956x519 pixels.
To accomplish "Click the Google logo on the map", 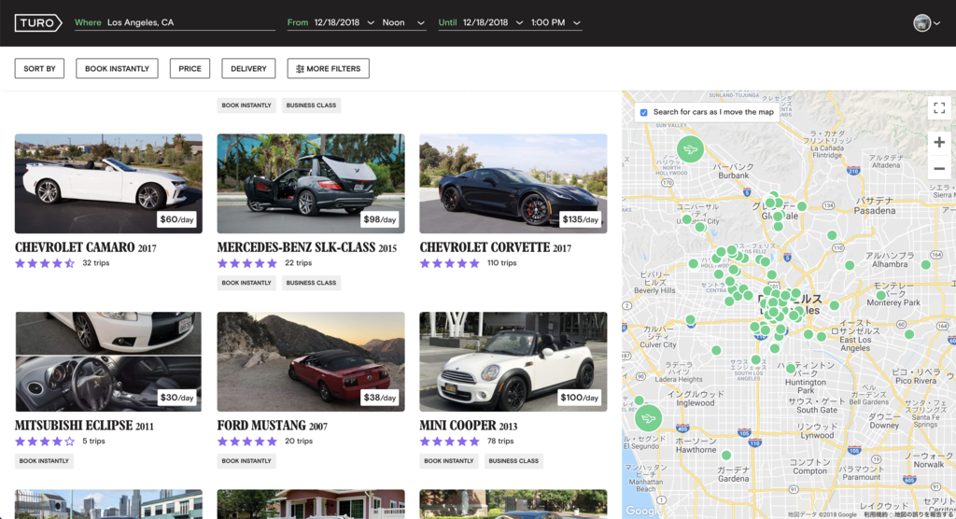I will click(642, 511).
